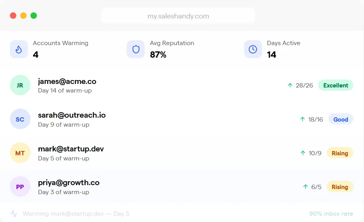Click the Accounts Warming value 4
364x222 pixels.
35,55
